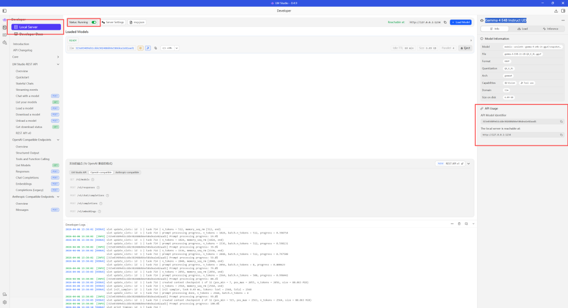Open the Stateful Chats doc
Image resolution: width=568 pixels, height=308 pixels.
pyautogui.click(x=25, y=83)
